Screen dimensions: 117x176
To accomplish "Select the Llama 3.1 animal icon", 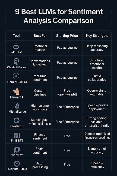I will pos(16,91).
